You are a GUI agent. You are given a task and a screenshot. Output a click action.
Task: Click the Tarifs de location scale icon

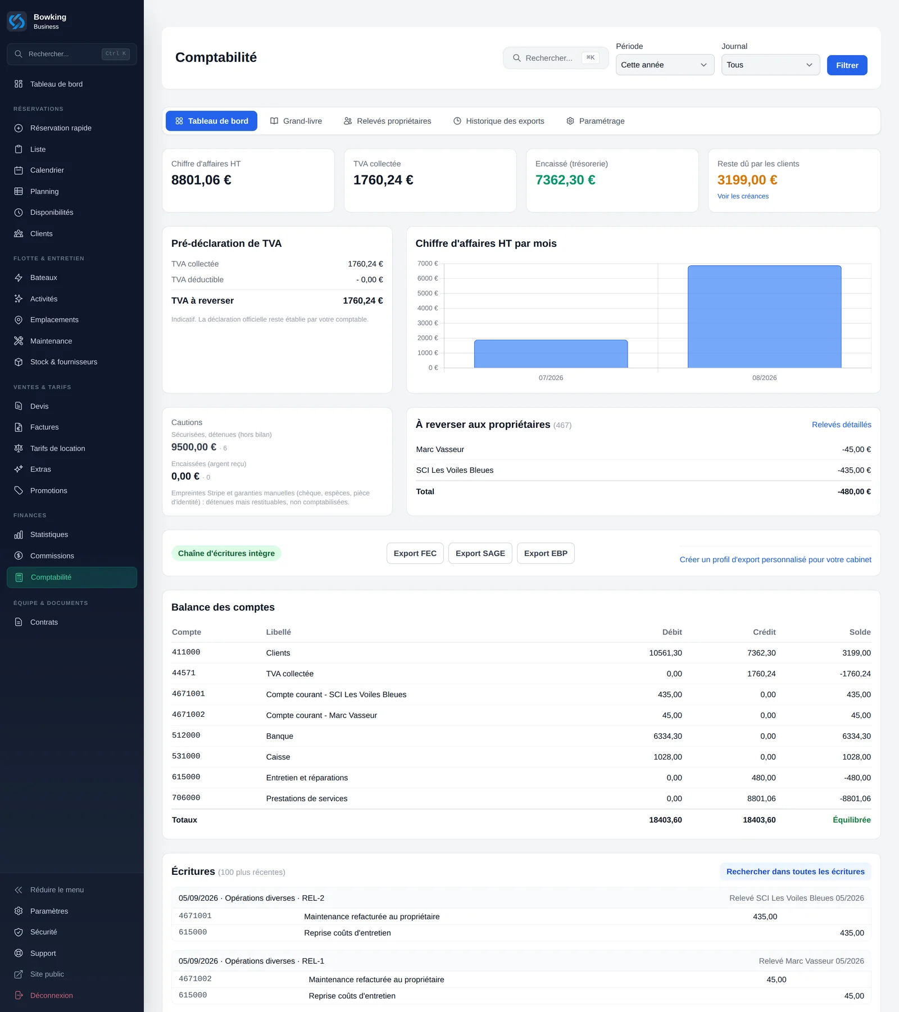tap(19, 449)
